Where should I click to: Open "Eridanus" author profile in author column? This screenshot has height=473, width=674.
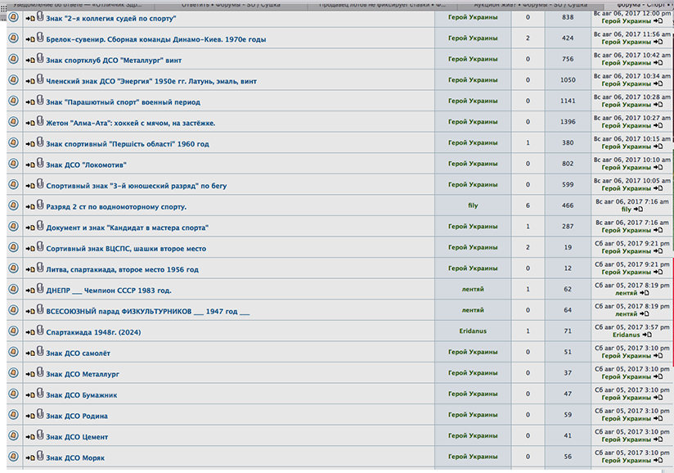point(472,331)
